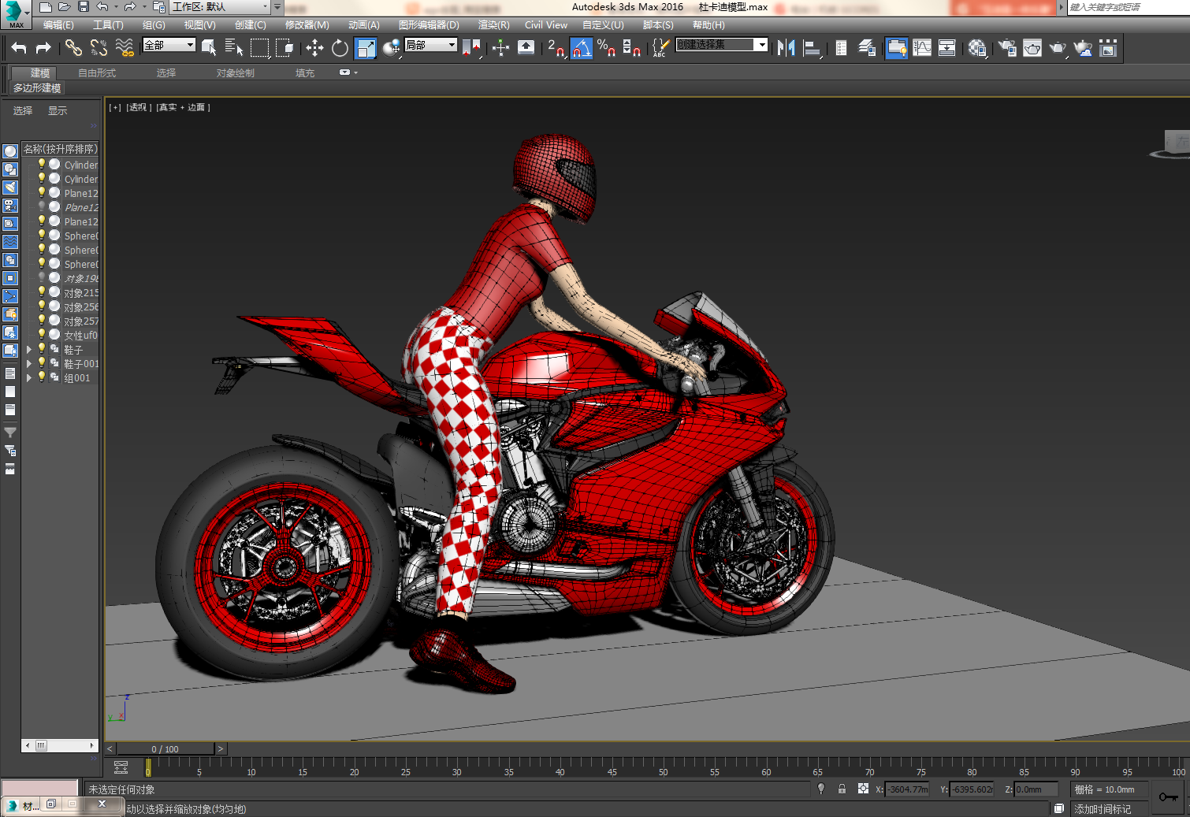Click the time slider 0 / 100 handle

click(x=165, y=748)
